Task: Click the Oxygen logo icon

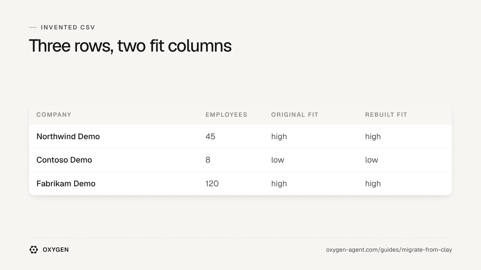Action: pyautogui.click(x=34, y=250)
